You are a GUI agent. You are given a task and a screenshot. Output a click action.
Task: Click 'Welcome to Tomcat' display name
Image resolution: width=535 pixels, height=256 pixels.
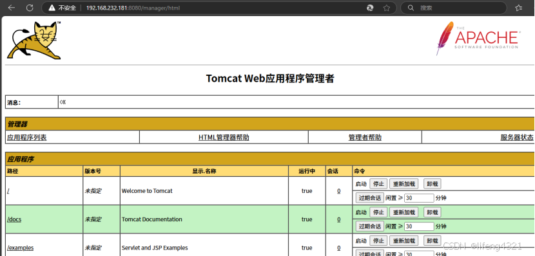tap(147, 191)
